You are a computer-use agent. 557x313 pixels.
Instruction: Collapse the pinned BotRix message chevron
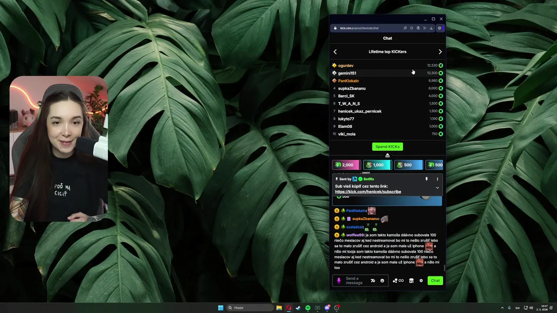[x=437, y=188]
